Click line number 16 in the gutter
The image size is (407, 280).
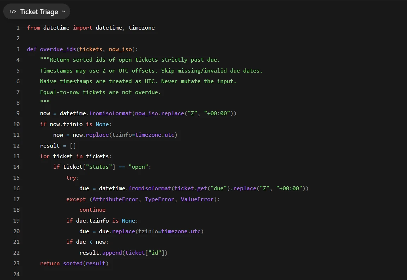(16, 188)
